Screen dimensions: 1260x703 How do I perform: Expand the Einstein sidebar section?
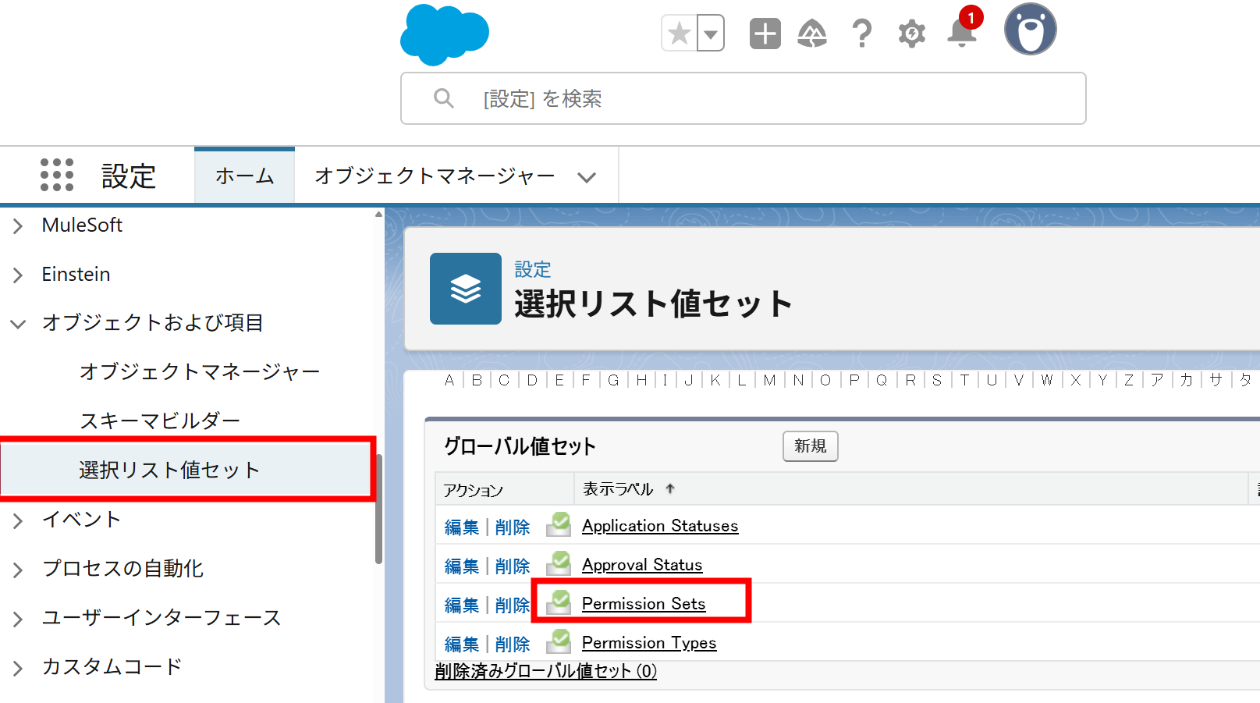click(17, 274)
